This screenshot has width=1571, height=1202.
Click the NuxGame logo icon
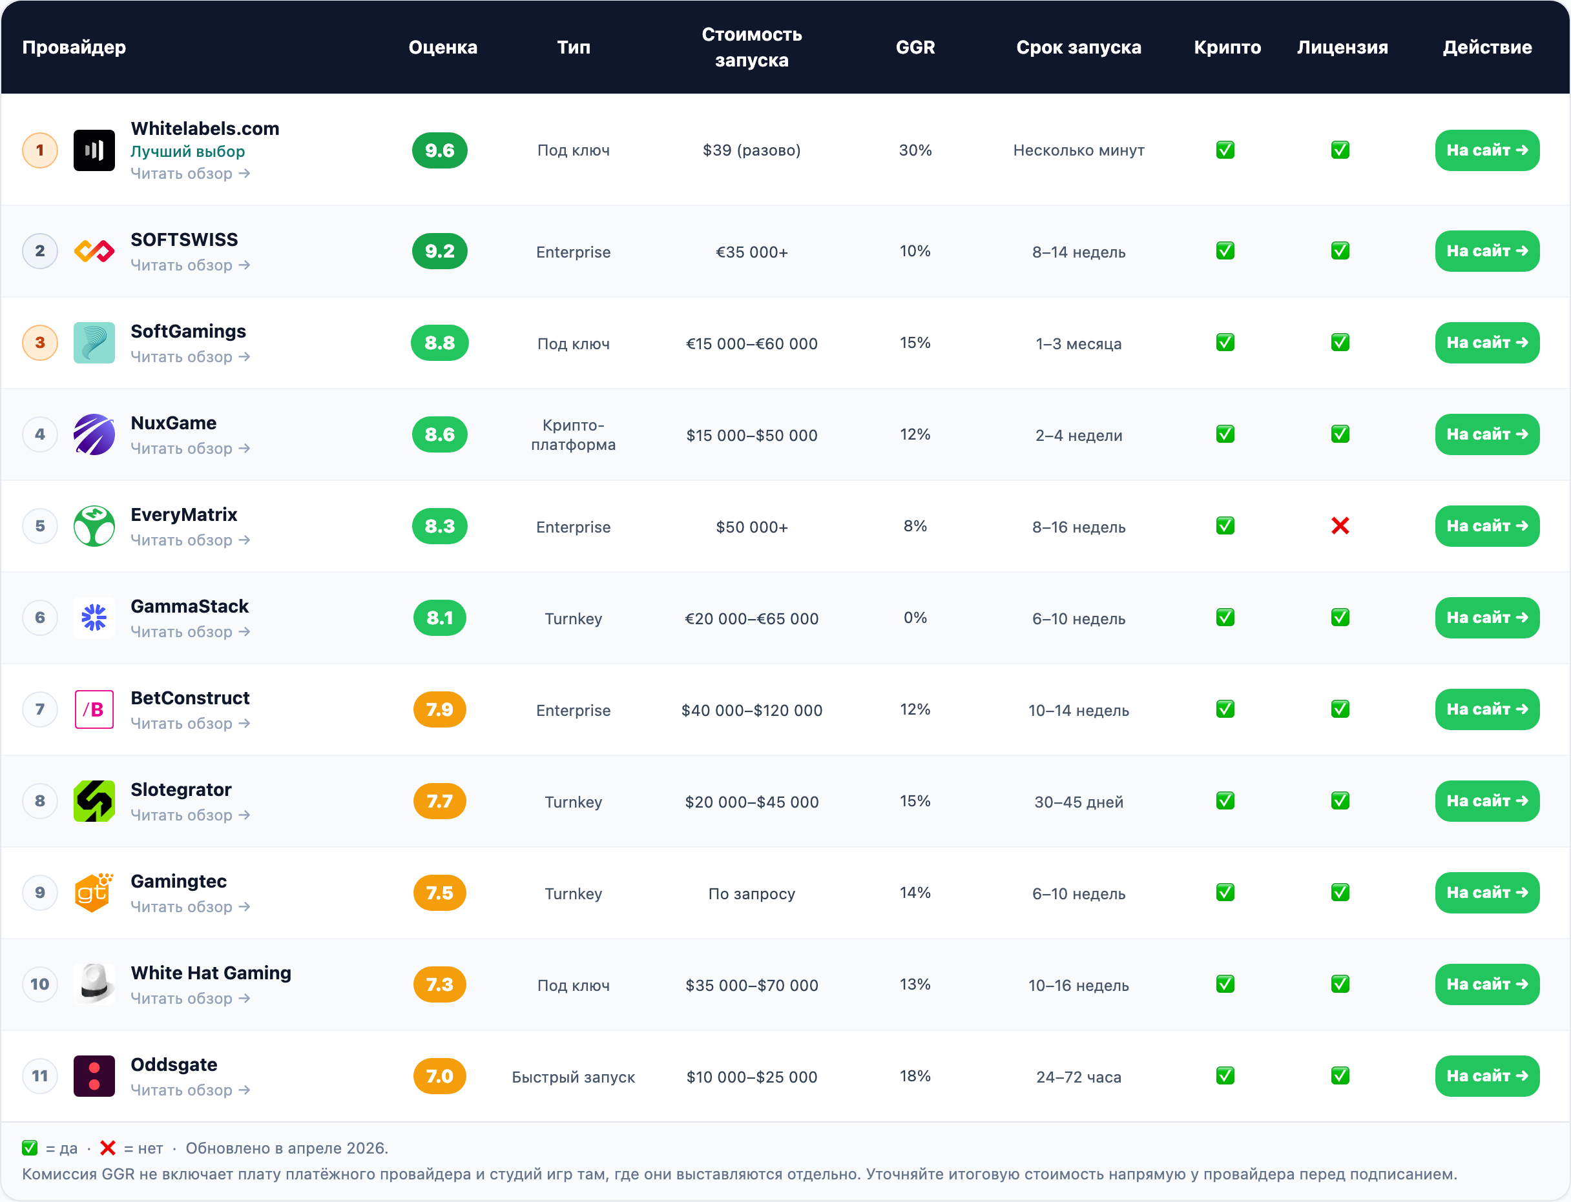[x=94, y=434]
